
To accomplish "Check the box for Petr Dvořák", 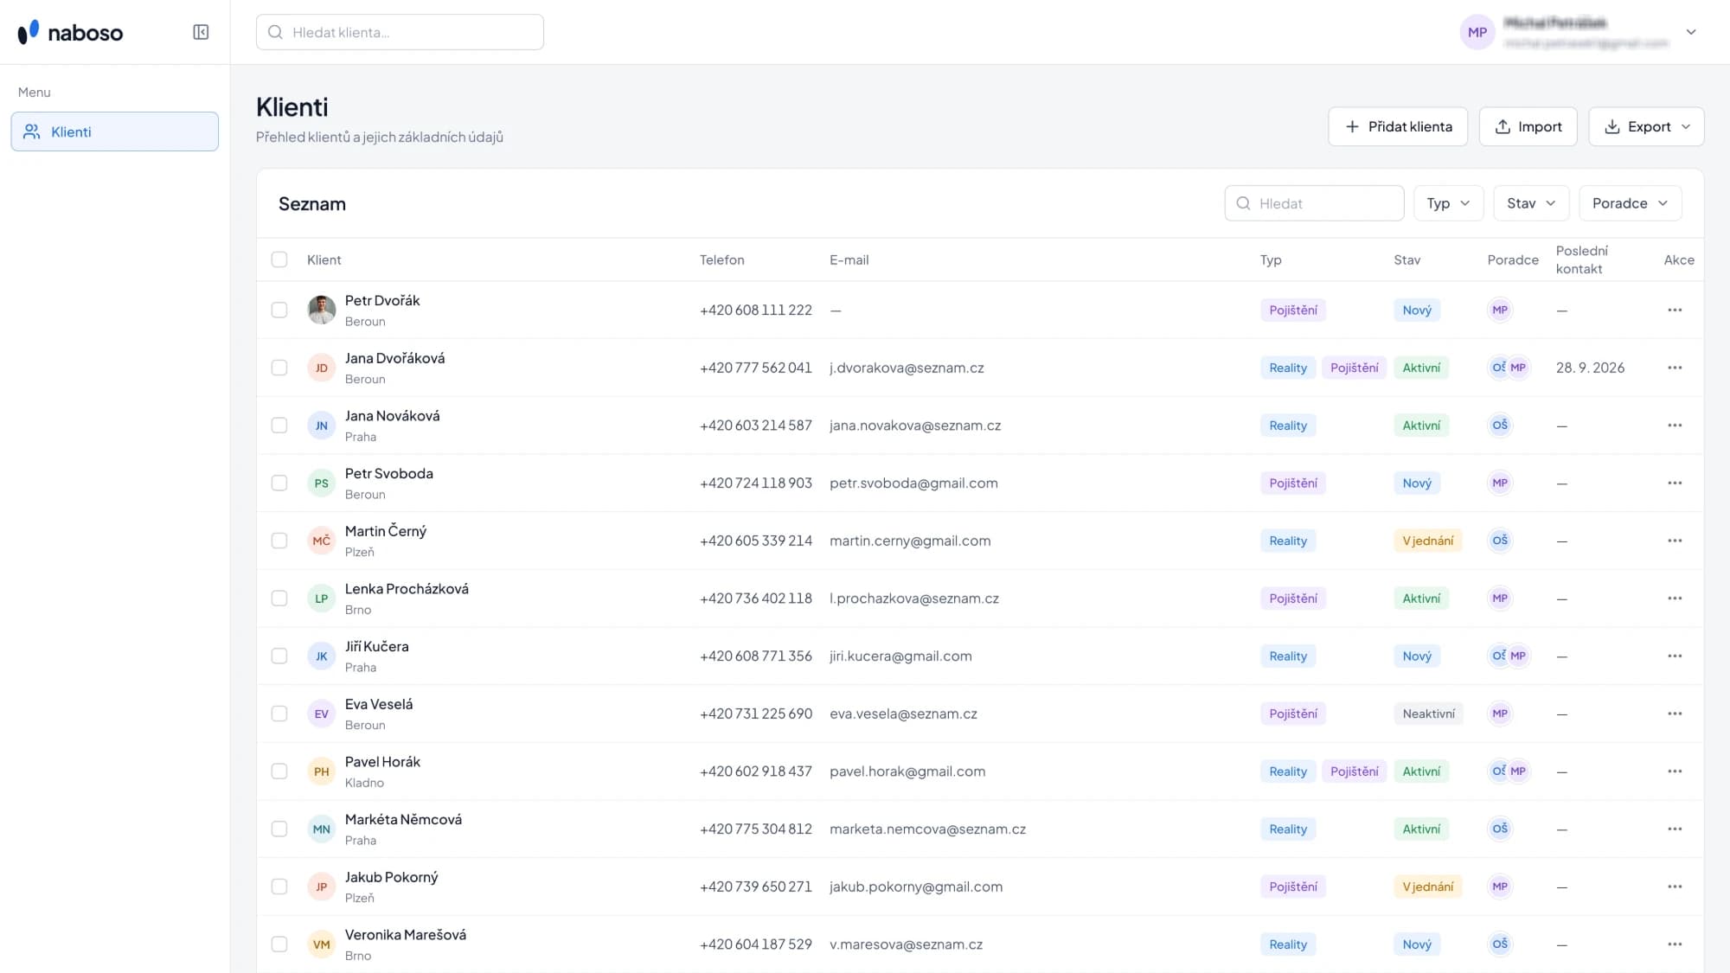I will point(279,310).
